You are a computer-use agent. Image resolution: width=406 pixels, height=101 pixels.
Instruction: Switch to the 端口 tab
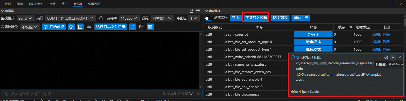click(64, 4)
